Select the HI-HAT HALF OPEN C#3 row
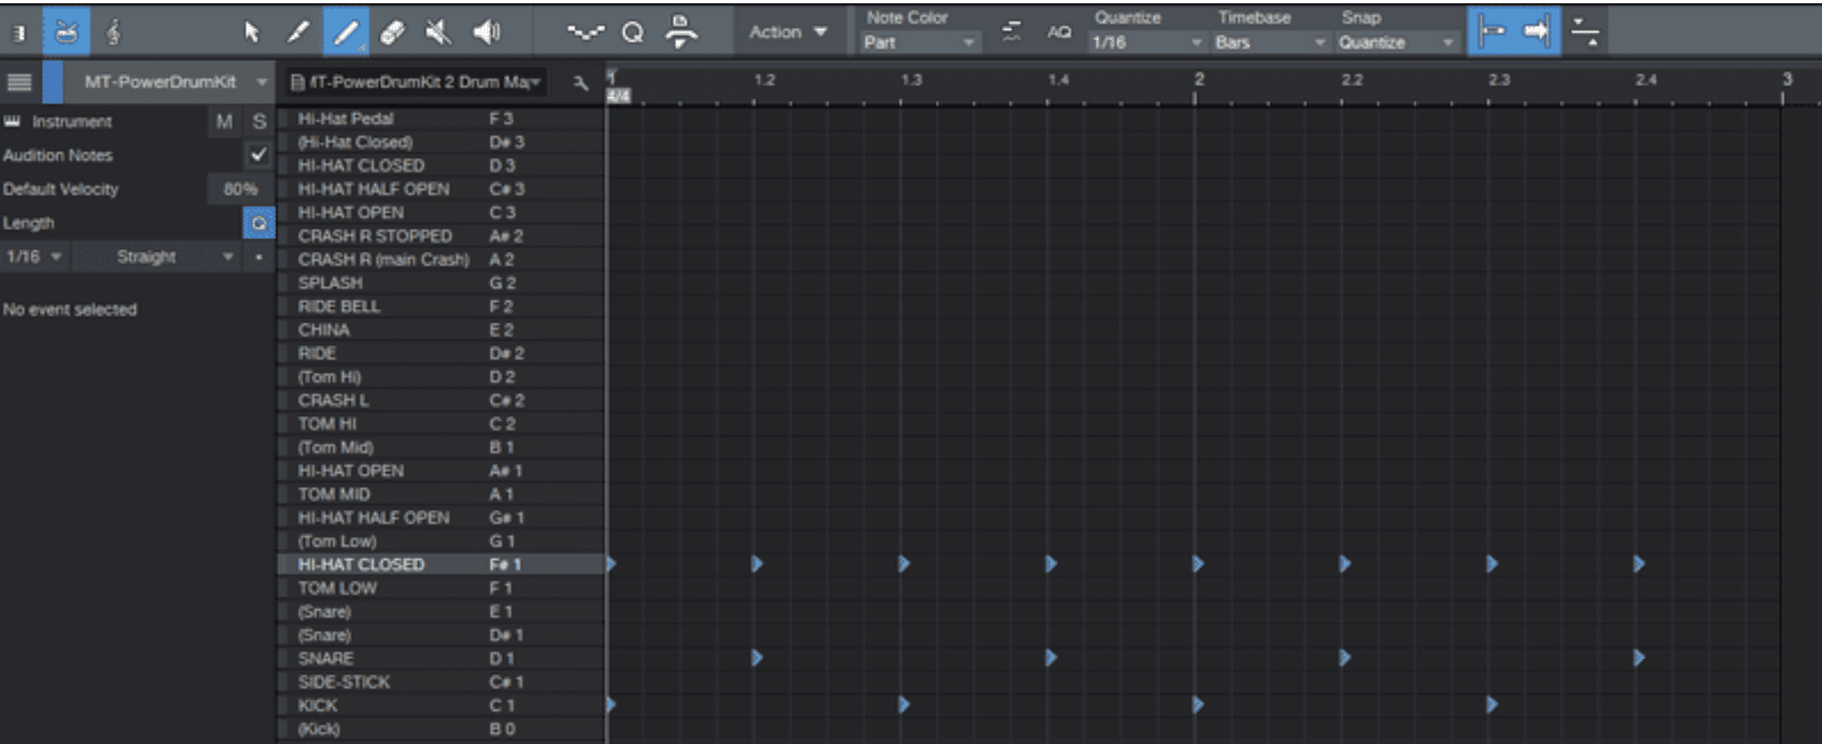Viewport: 1822px width, 744px height. click(x=441, y=189)
